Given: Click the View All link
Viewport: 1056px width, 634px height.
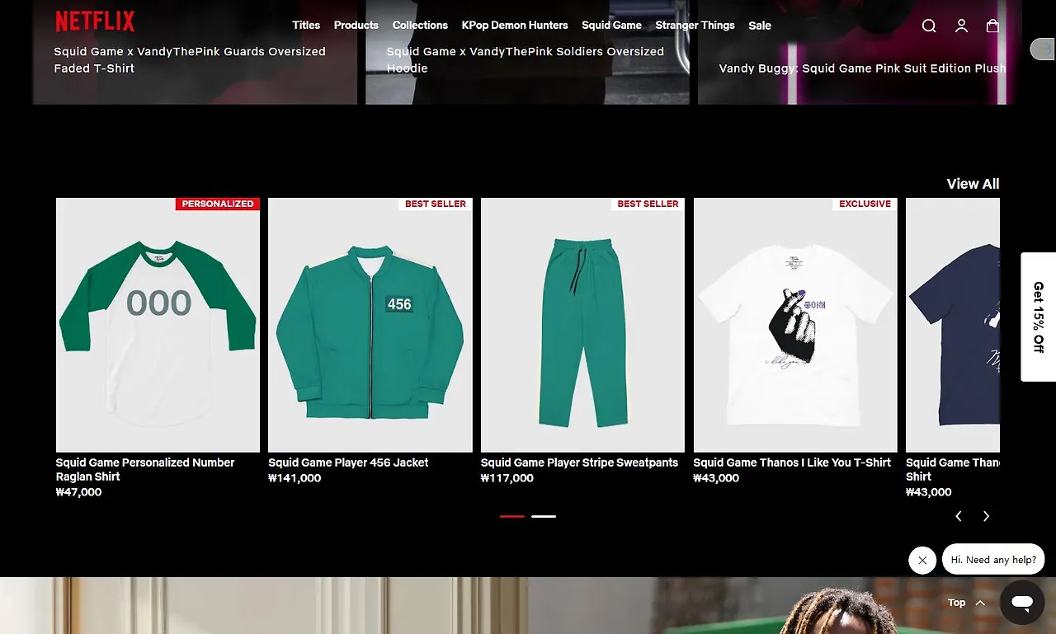Looking at the screenshot, I should click(973, 184).
